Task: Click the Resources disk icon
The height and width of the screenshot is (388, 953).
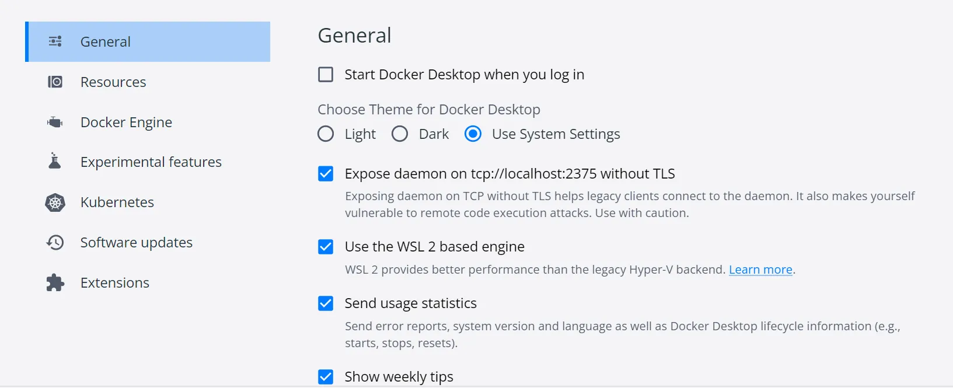Action: pos(55,82)
